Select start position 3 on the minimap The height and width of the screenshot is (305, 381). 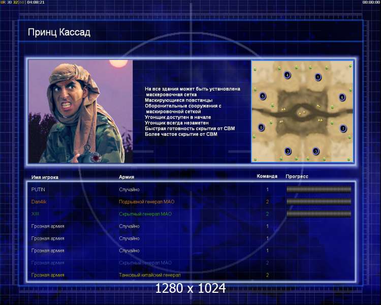coord(315,151)
